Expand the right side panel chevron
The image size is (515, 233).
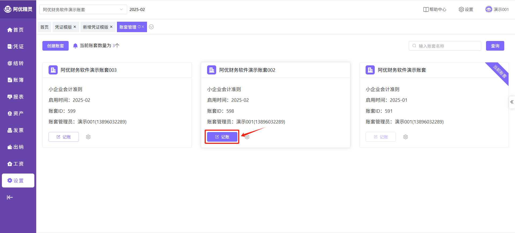point(512,102)
